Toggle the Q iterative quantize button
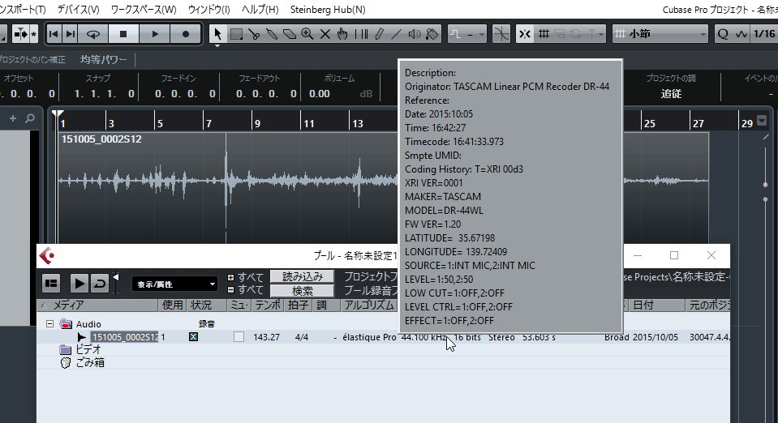Viewport: 778px width, 423px height. 723,34
